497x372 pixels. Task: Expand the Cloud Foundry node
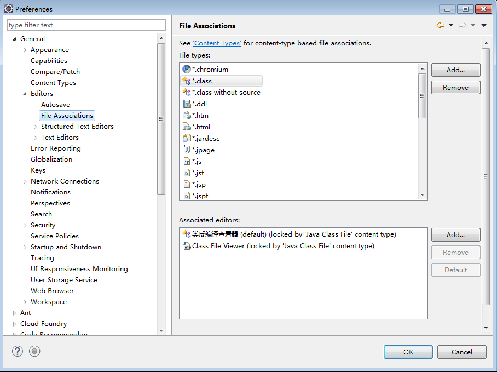click(x=14, y=324)
